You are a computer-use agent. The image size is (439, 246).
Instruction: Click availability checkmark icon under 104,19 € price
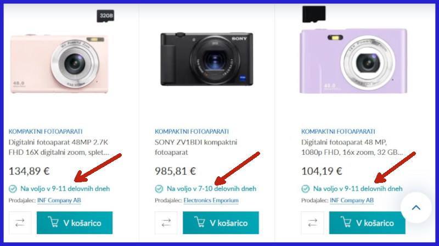(x=305, y=189)
